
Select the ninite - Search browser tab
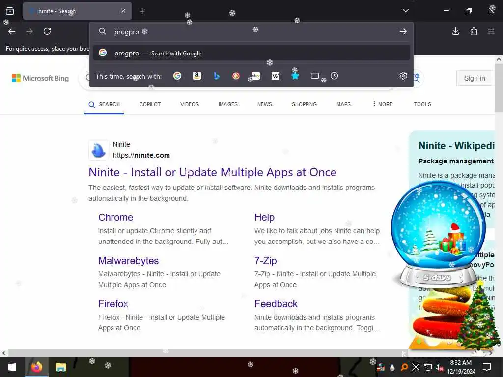(x=77, y=11)
